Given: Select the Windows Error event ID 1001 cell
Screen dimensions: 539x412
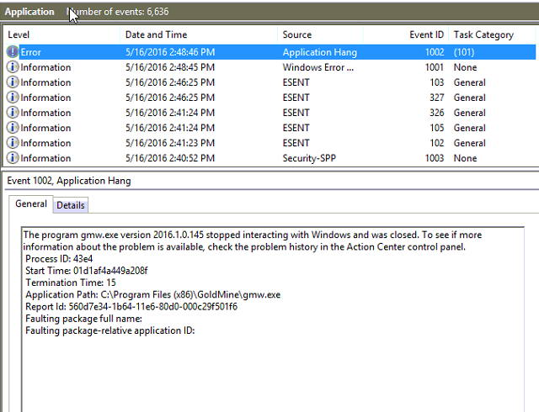Looking at the screenshot, I should click(x=433, y=67).
